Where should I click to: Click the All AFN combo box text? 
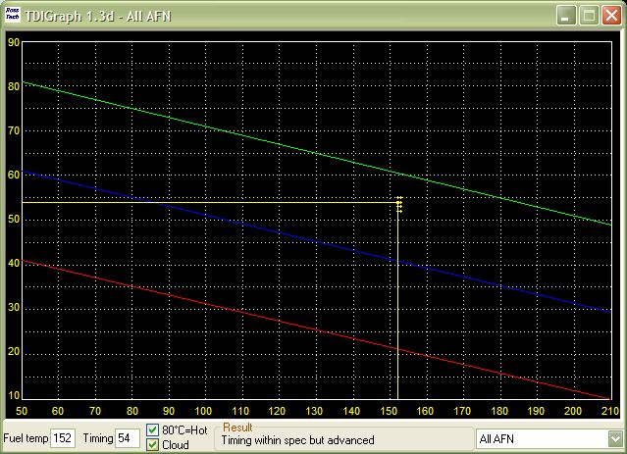tap(540, 438)
